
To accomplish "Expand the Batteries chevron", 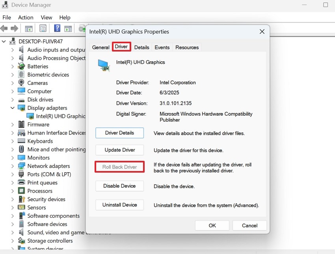I will [13, 66].
